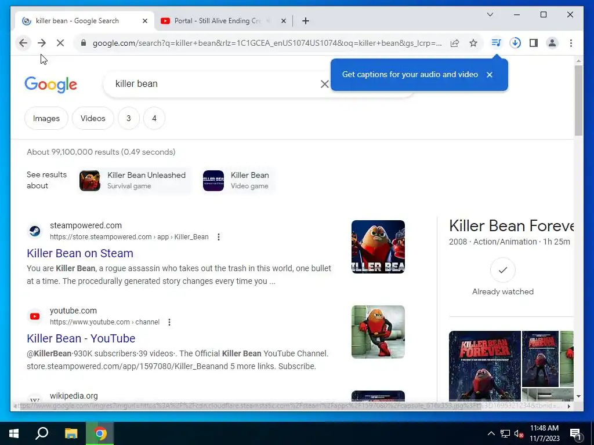Open Killer Bean video game result
The image size is (594, 445).
point(238,181)
